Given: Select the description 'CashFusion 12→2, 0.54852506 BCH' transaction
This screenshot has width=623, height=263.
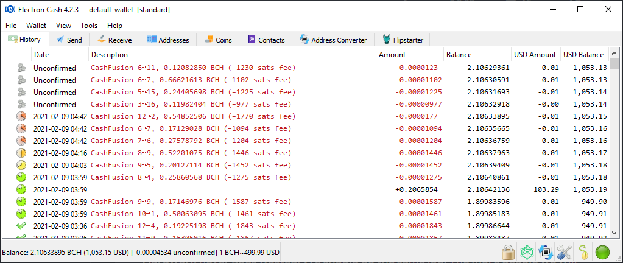Looking at the screenshot, I should pyautogui.click(x=192, y=117).
